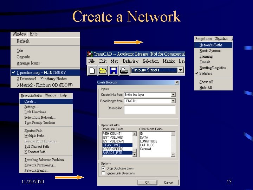The height and width of the screenshot is (190, 253).
Task: Select [EST VOL/CAP] link field
Action: coord(117,141)
